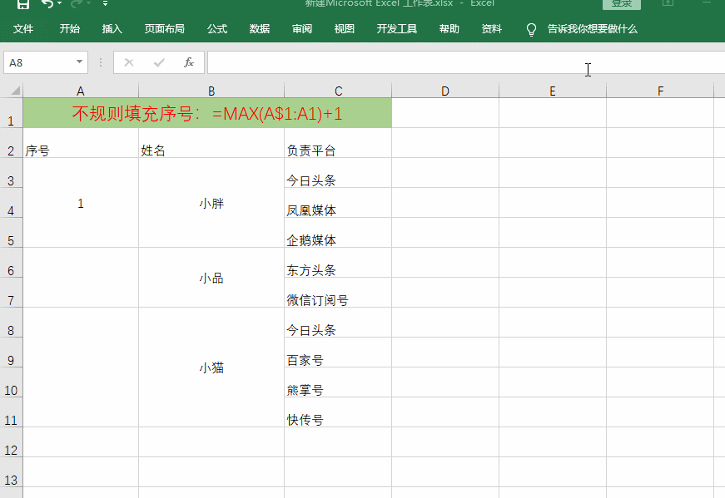Select the column C header

click(338, 91)
